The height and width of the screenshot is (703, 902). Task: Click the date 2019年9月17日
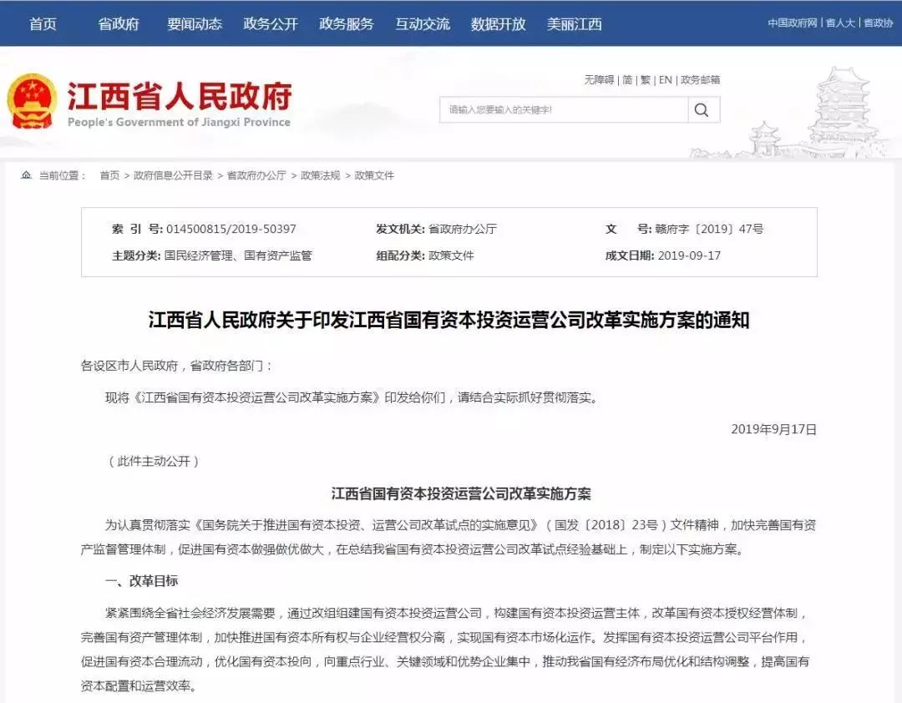pyautogui.click(x=773, y=429)
